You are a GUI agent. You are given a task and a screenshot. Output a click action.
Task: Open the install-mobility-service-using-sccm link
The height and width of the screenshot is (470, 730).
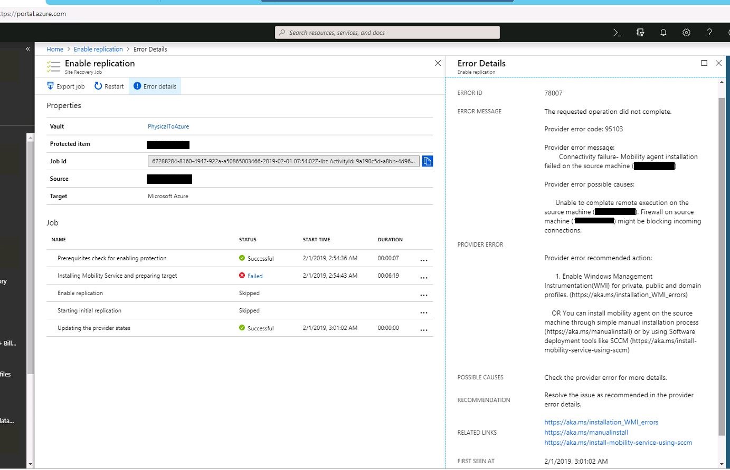pos(618,443)
